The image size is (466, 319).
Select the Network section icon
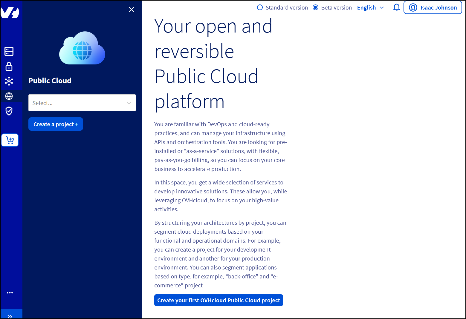point(9,81)
